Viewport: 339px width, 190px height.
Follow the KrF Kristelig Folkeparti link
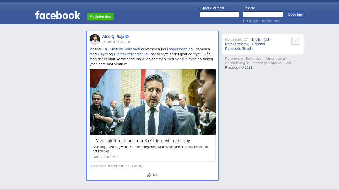pyautogui.click(x=121, y=49)
